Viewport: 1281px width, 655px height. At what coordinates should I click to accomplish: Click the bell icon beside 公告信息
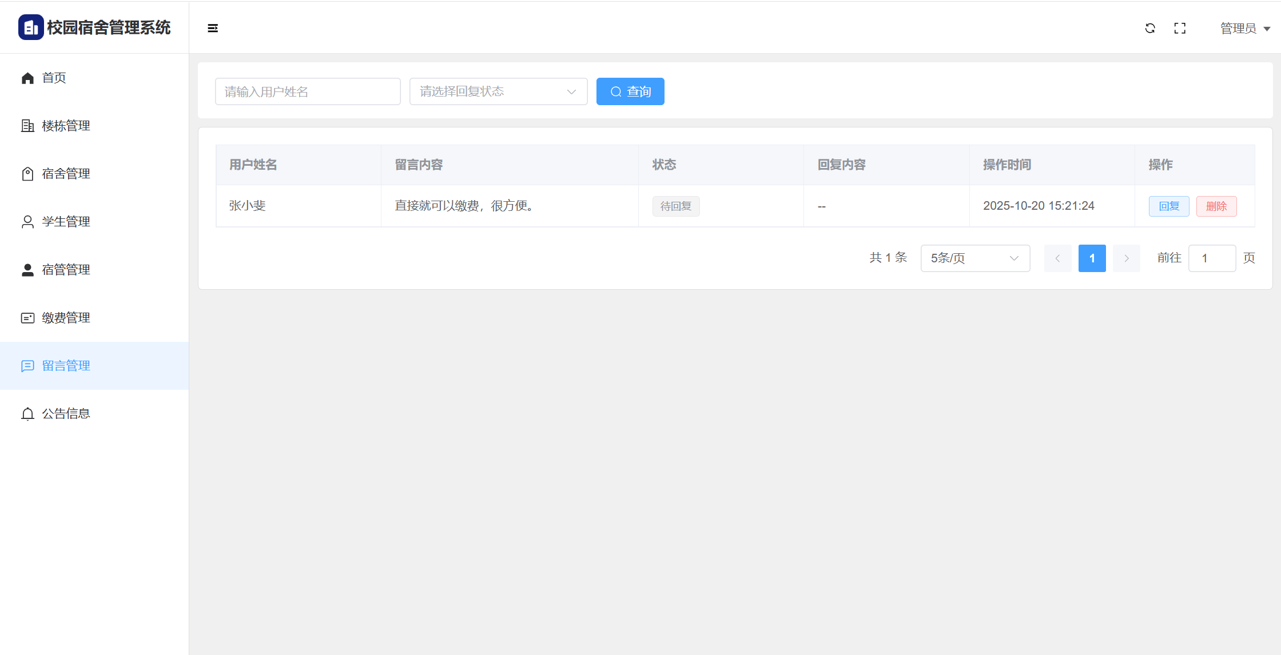[x=27, y=414]
